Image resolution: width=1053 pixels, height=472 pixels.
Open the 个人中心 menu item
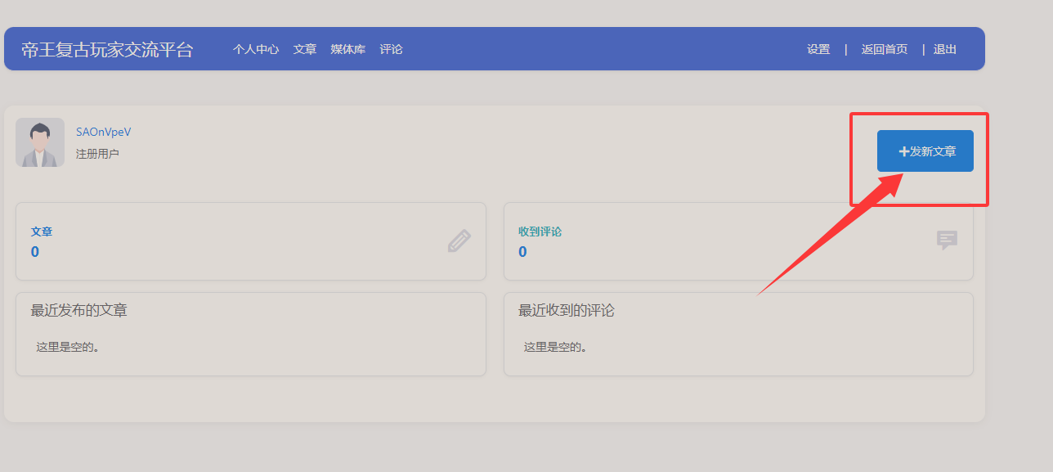click(255, 49)
